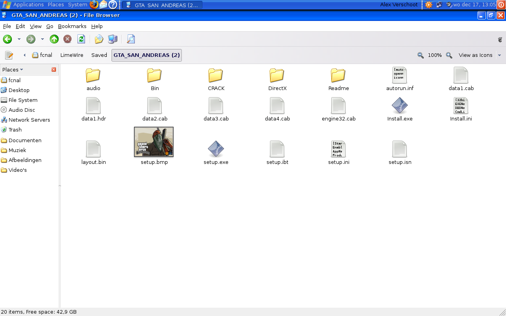Open the back history dropdown arrow
506x316 pixels.
(19, 39)
